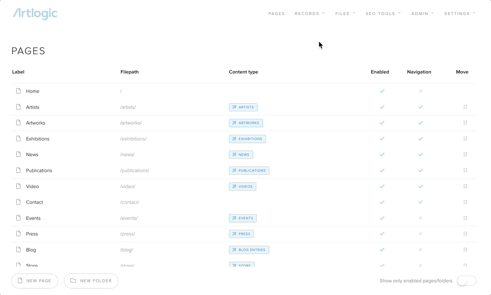The width and height of the screenshot is (491, 295).
Task: Open the Artworks content type tag
Action: tap(246, 123)
